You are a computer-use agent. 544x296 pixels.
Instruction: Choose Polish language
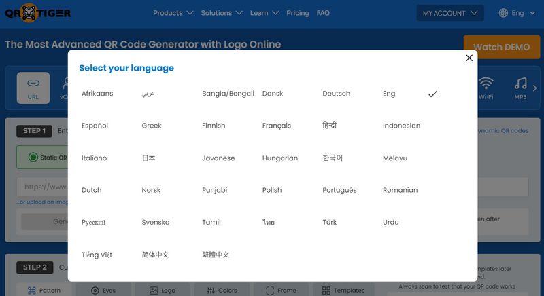pos(271,190)
